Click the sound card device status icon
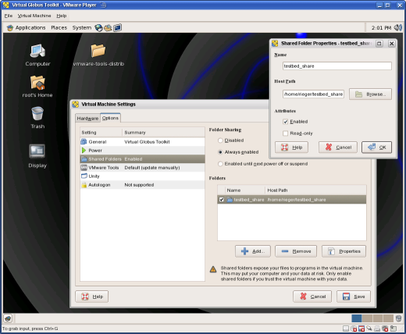This screenshot has height=334, width=406. (x=385, y=329)
